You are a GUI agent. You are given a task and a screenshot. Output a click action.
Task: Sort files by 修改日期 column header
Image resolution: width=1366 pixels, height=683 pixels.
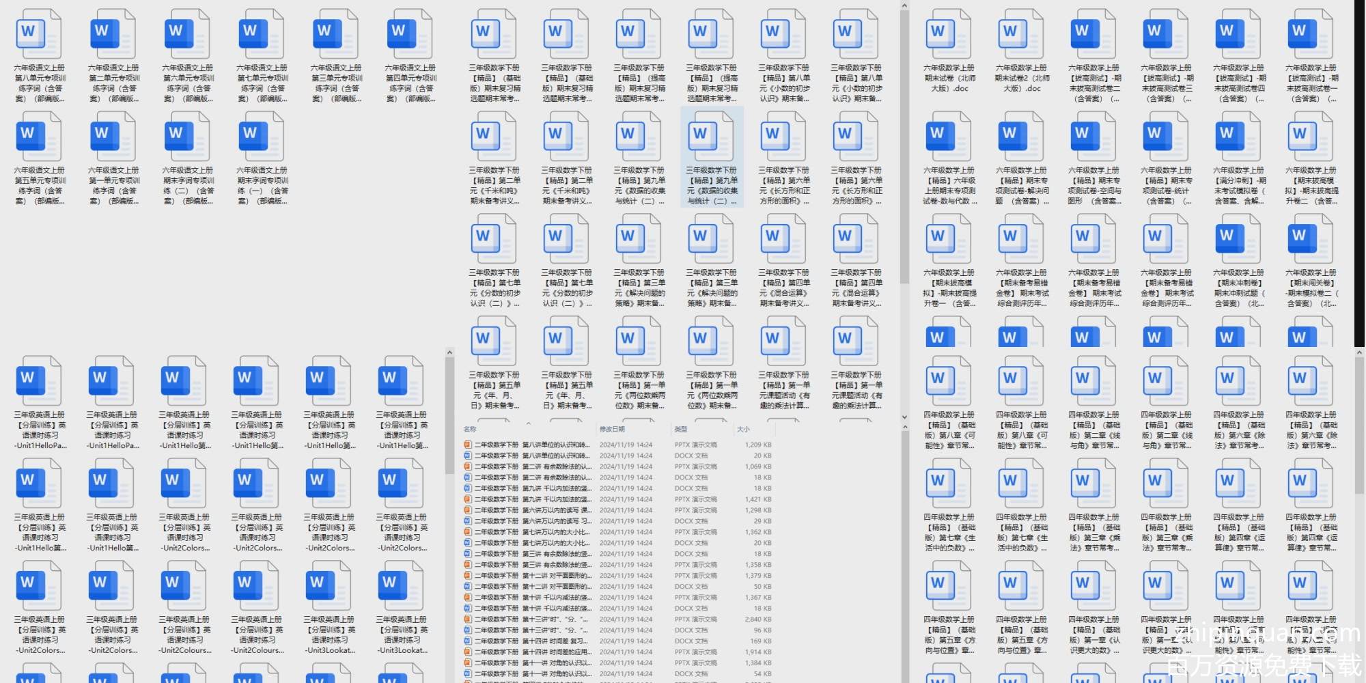(x=612, y=429)
